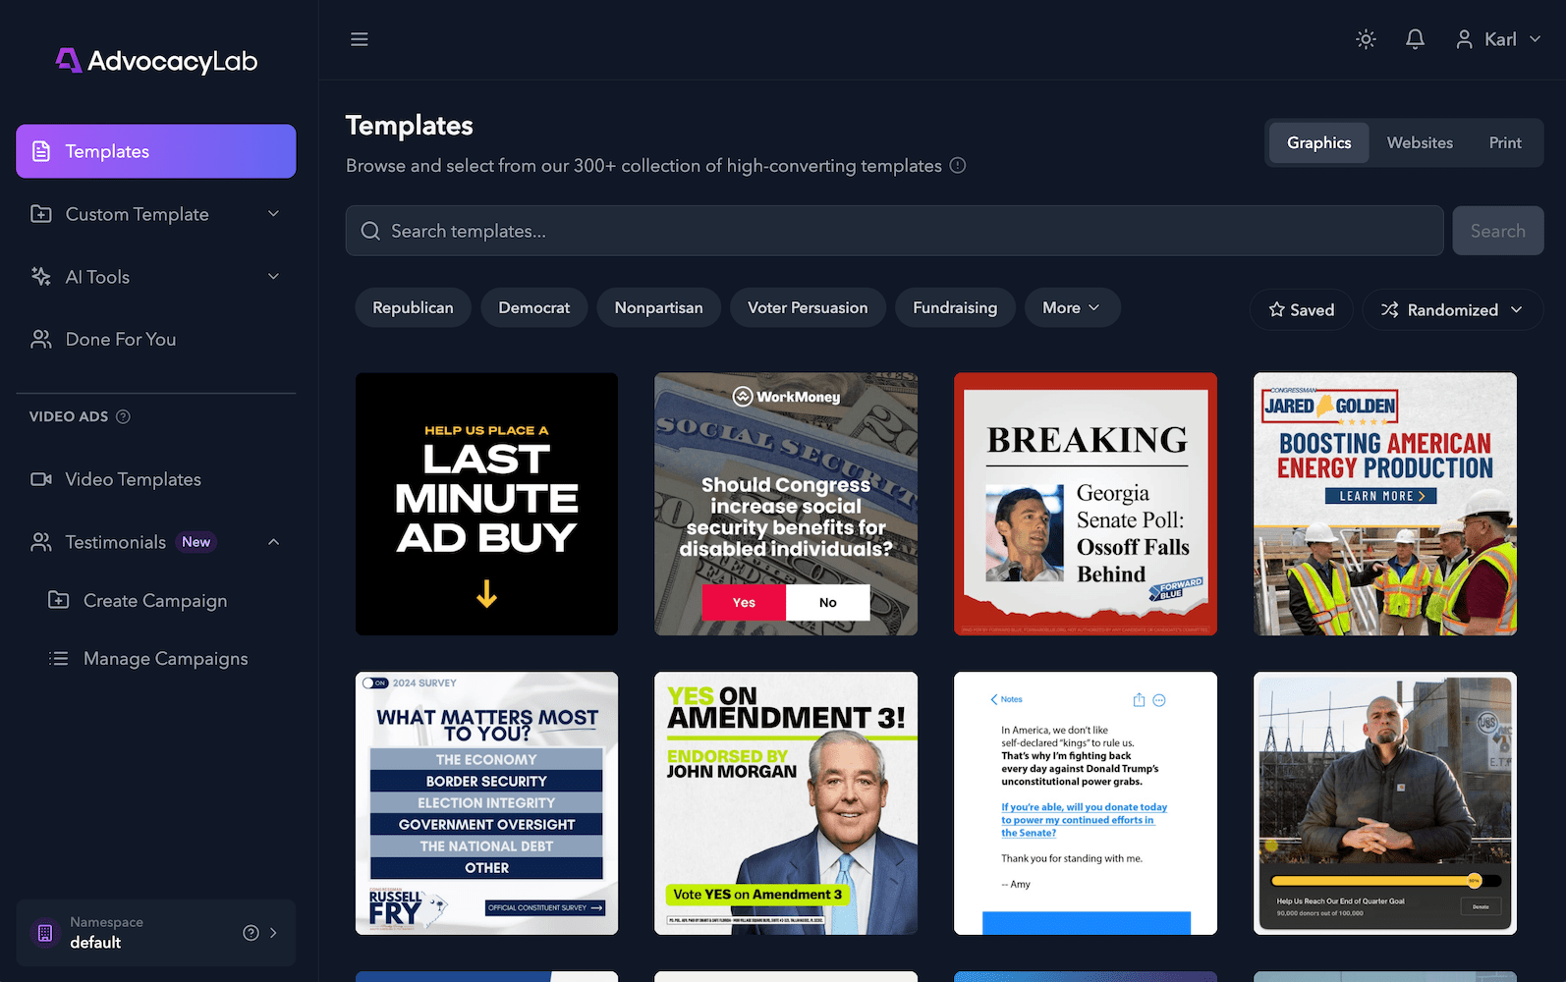Switch to the Websites tab
Image resolution: width=1566 pixels, height=982 pixels.
(x=1420, y=142)
